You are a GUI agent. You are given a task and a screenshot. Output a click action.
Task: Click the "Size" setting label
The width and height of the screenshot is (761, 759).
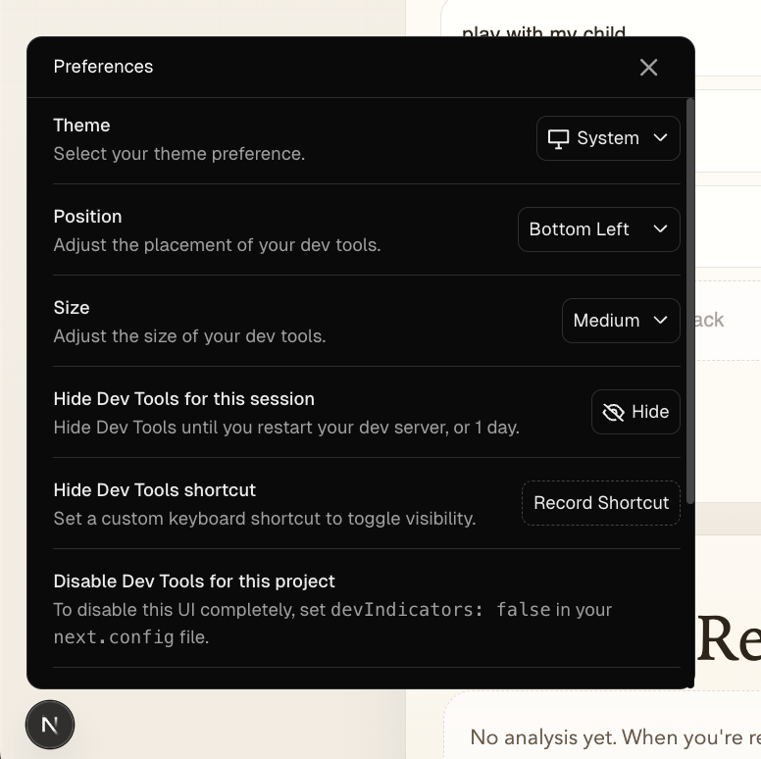pyautogui.click(x=72, y=308)
